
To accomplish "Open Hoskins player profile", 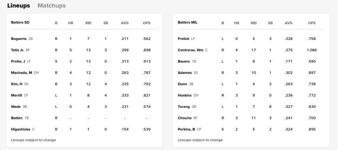I will pos(184,95).
